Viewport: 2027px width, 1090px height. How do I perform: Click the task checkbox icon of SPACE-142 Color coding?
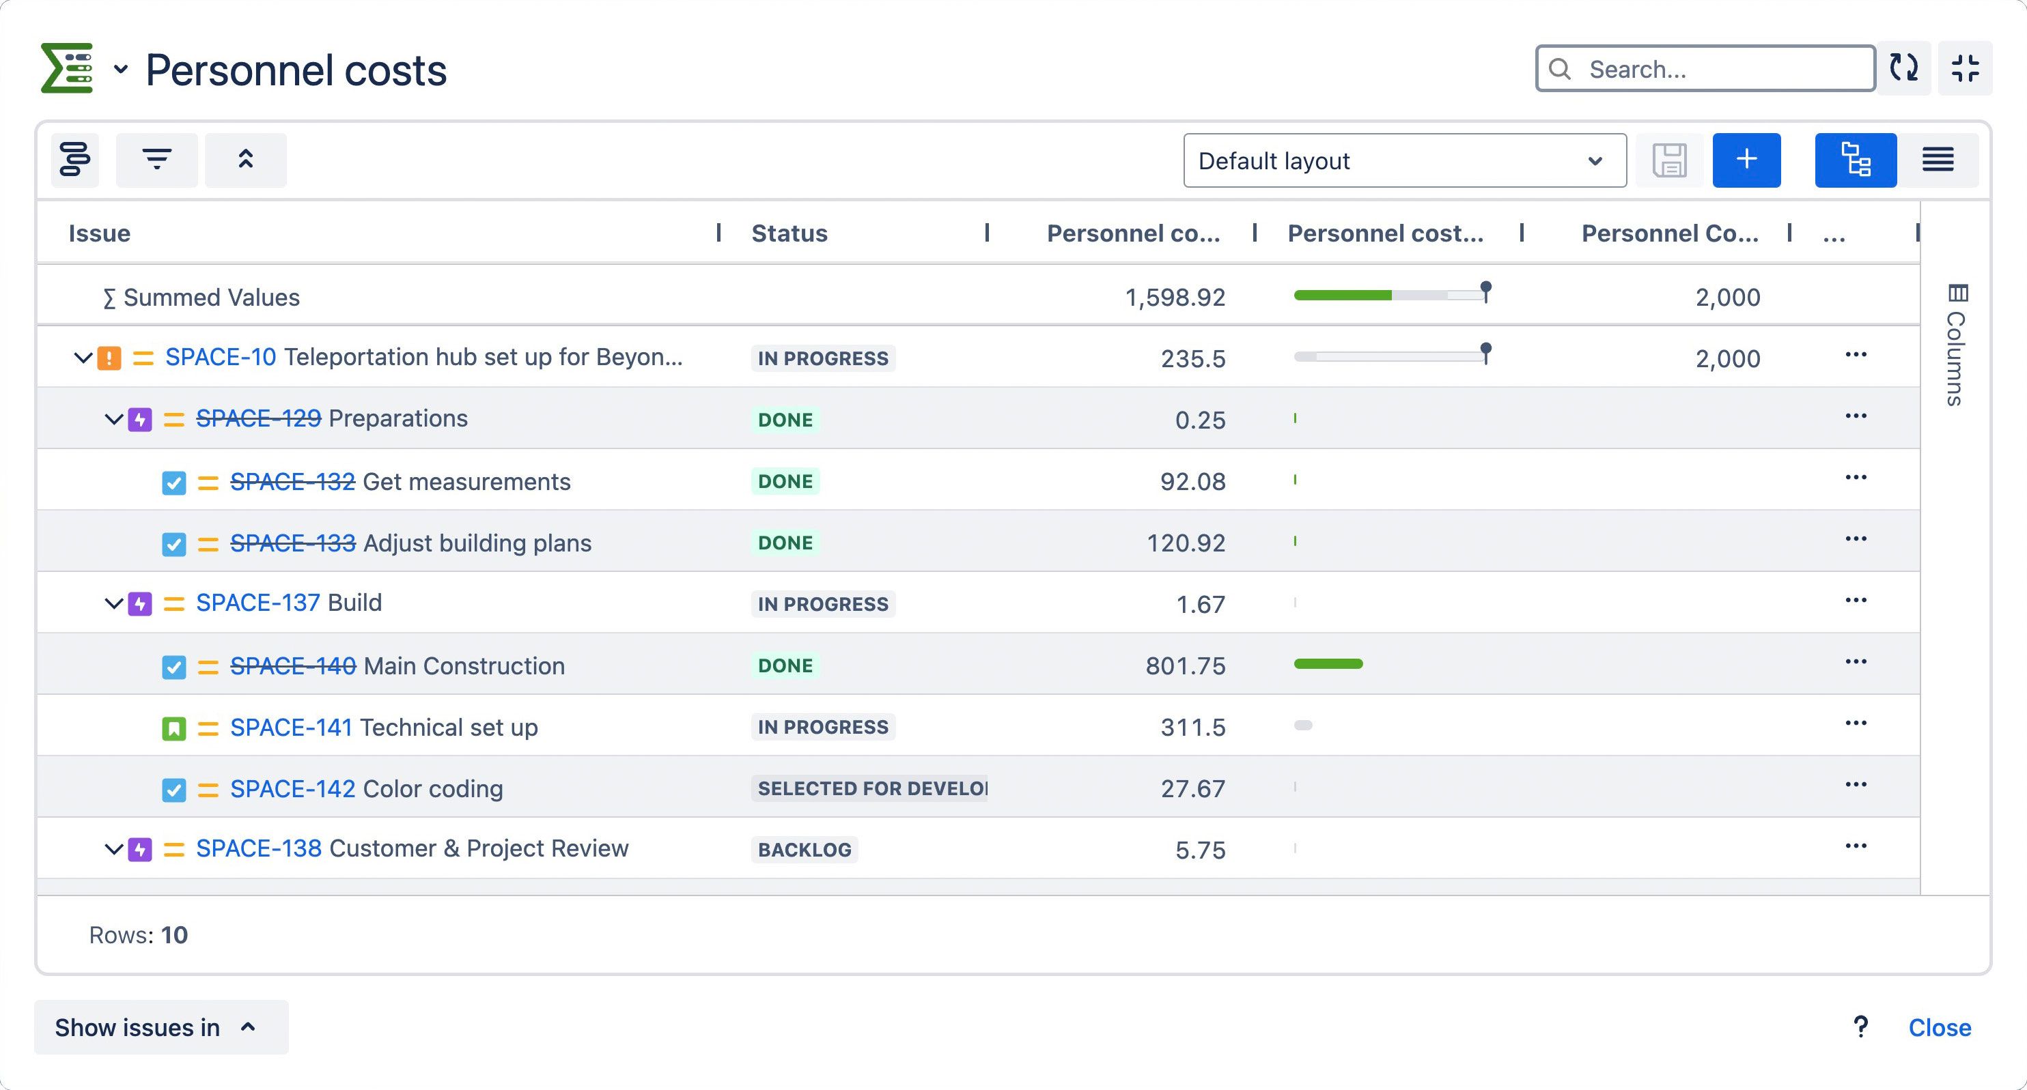click(x=174, y=790)
